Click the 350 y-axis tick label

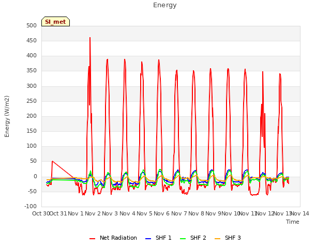tap(32, 71)
